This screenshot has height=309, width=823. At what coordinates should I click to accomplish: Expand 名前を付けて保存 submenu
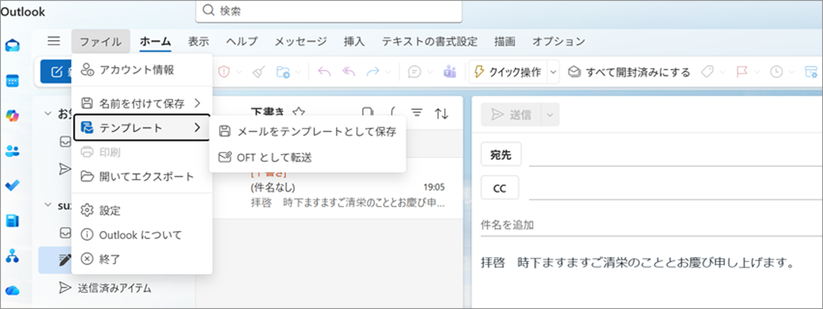coord(141,103)
